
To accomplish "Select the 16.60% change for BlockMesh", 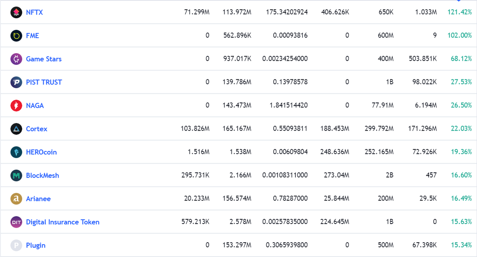I will click(461, 176).
